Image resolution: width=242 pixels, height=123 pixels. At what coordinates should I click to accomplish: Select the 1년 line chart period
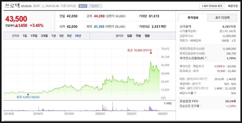click(54, 36)
